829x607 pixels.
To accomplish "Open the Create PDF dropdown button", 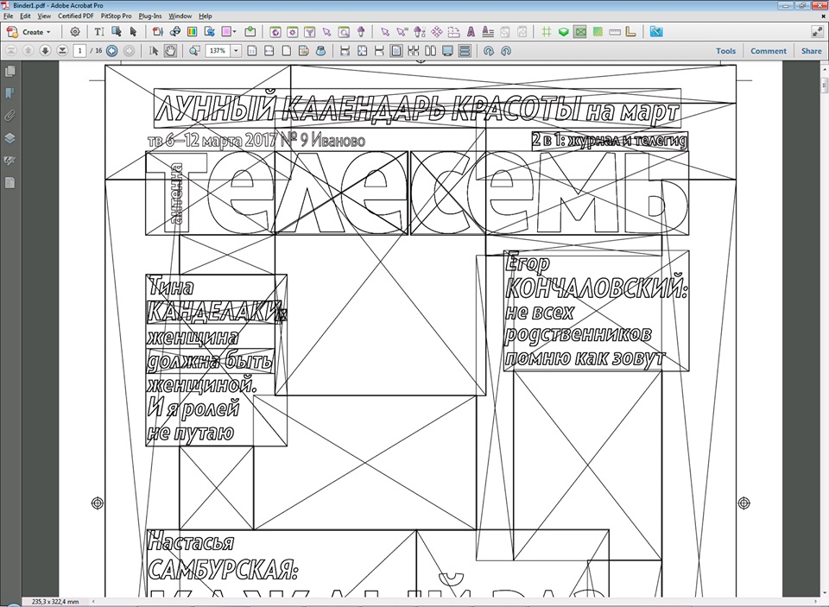I will pos(29,32).
